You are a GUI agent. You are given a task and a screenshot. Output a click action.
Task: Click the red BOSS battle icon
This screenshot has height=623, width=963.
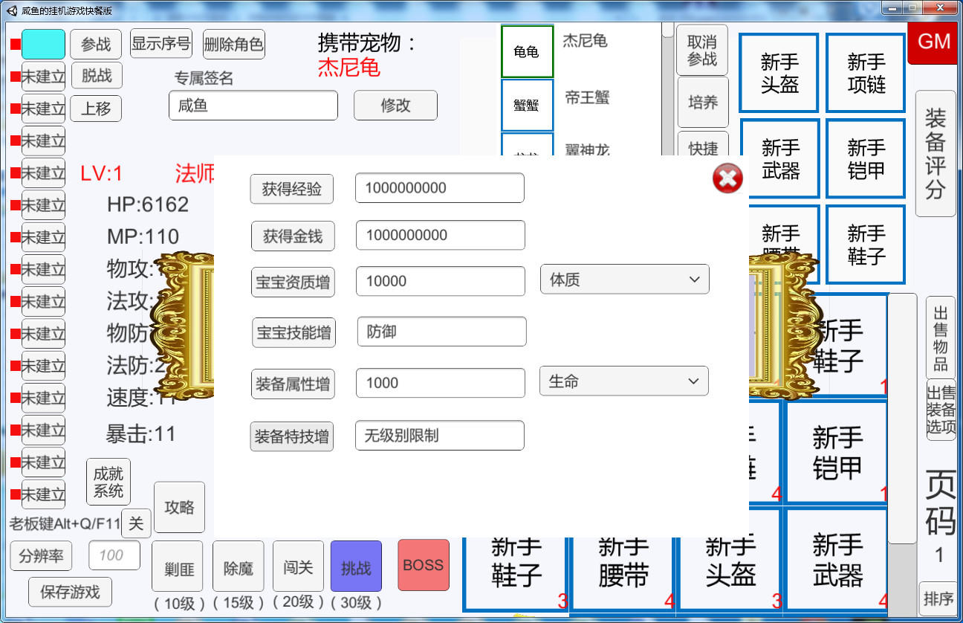pos(422,565)
